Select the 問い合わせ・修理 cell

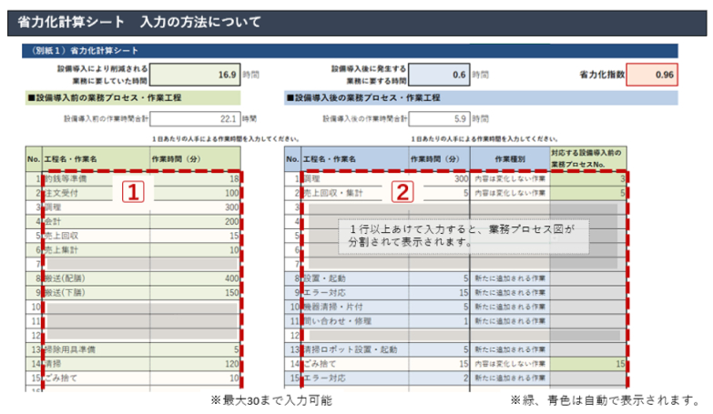point(355,321)
